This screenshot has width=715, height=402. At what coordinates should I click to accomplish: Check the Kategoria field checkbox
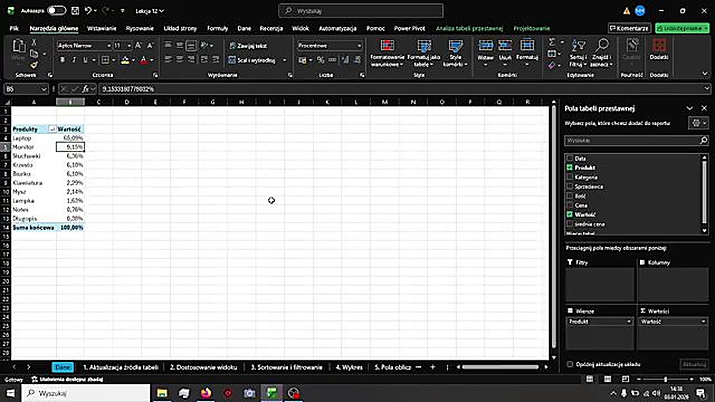[x=570, y=177]
